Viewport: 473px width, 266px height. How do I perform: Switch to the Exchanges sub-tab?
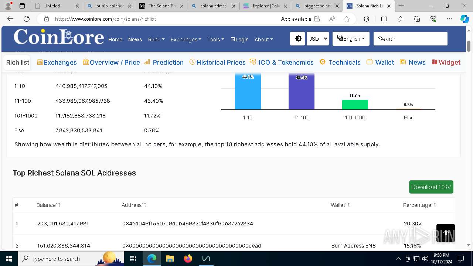pyautogui.click(x=57, y=62)
